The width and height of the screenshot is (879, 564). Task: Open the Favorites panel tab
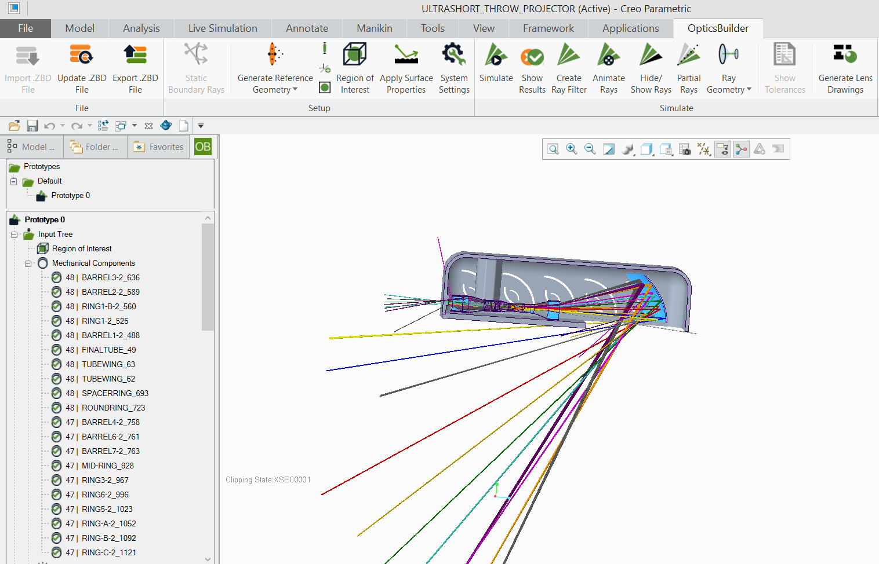tap(158, 147)
